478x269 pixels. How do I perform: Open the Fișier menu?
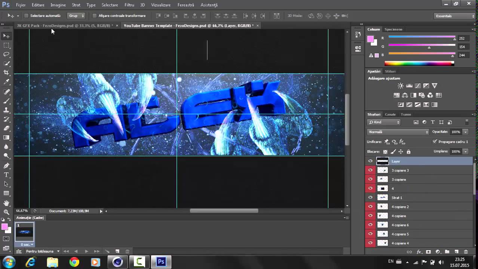coord(21,5)
